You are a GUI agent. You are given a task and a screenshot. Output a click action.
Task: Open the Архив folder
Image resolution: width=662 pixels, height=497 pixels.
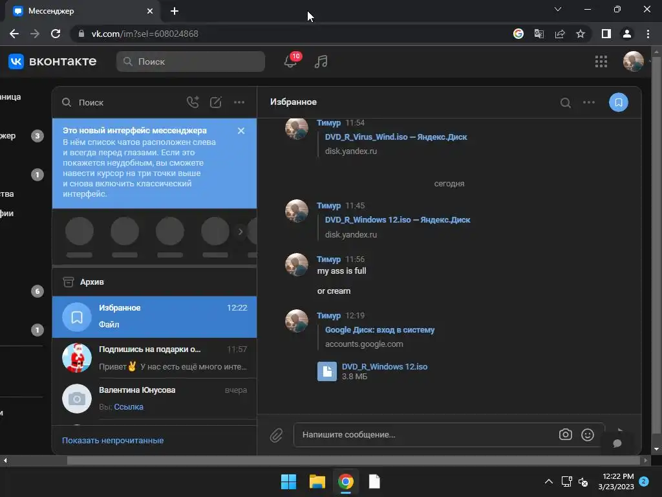click(155, 282)
